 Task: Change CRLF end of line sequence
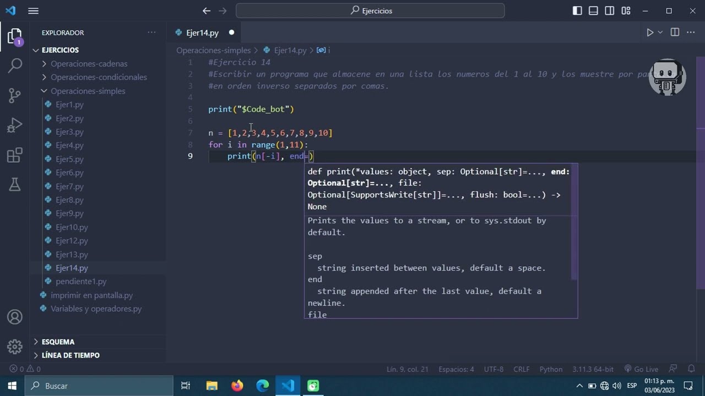pyautogui.click(x=521, y=369)
